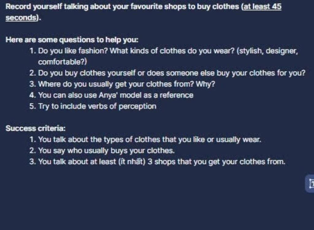314x230 pixels.
Task: Select "Here are some questions to help you" heading
Action: (72, 40)
